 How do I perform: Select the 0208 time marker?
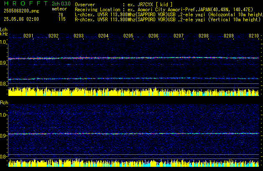click(x=204, y=36)
